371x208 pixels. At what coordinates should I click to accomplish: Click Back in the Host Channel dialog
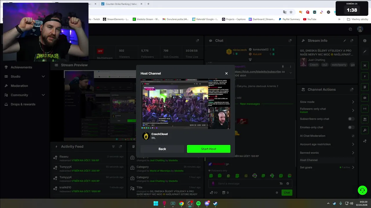[162, 149]
